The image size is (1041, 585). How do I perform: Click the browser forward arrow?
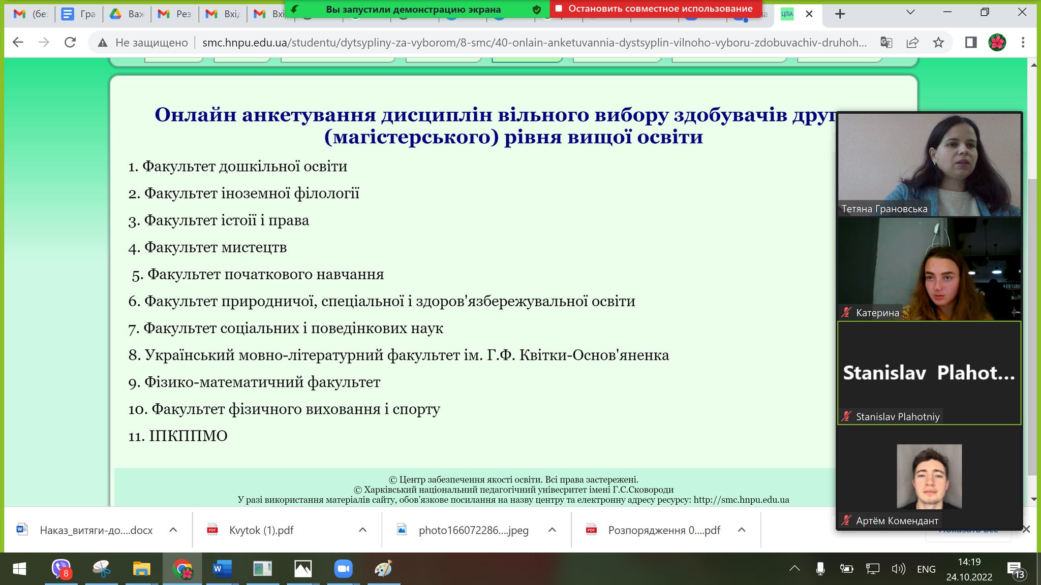click(44, 43)
